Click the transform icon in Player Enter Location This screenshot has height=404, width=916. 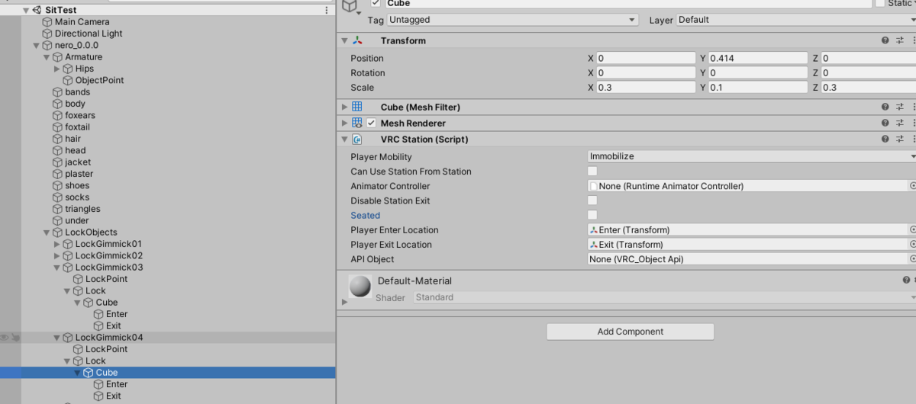(594, 230)
